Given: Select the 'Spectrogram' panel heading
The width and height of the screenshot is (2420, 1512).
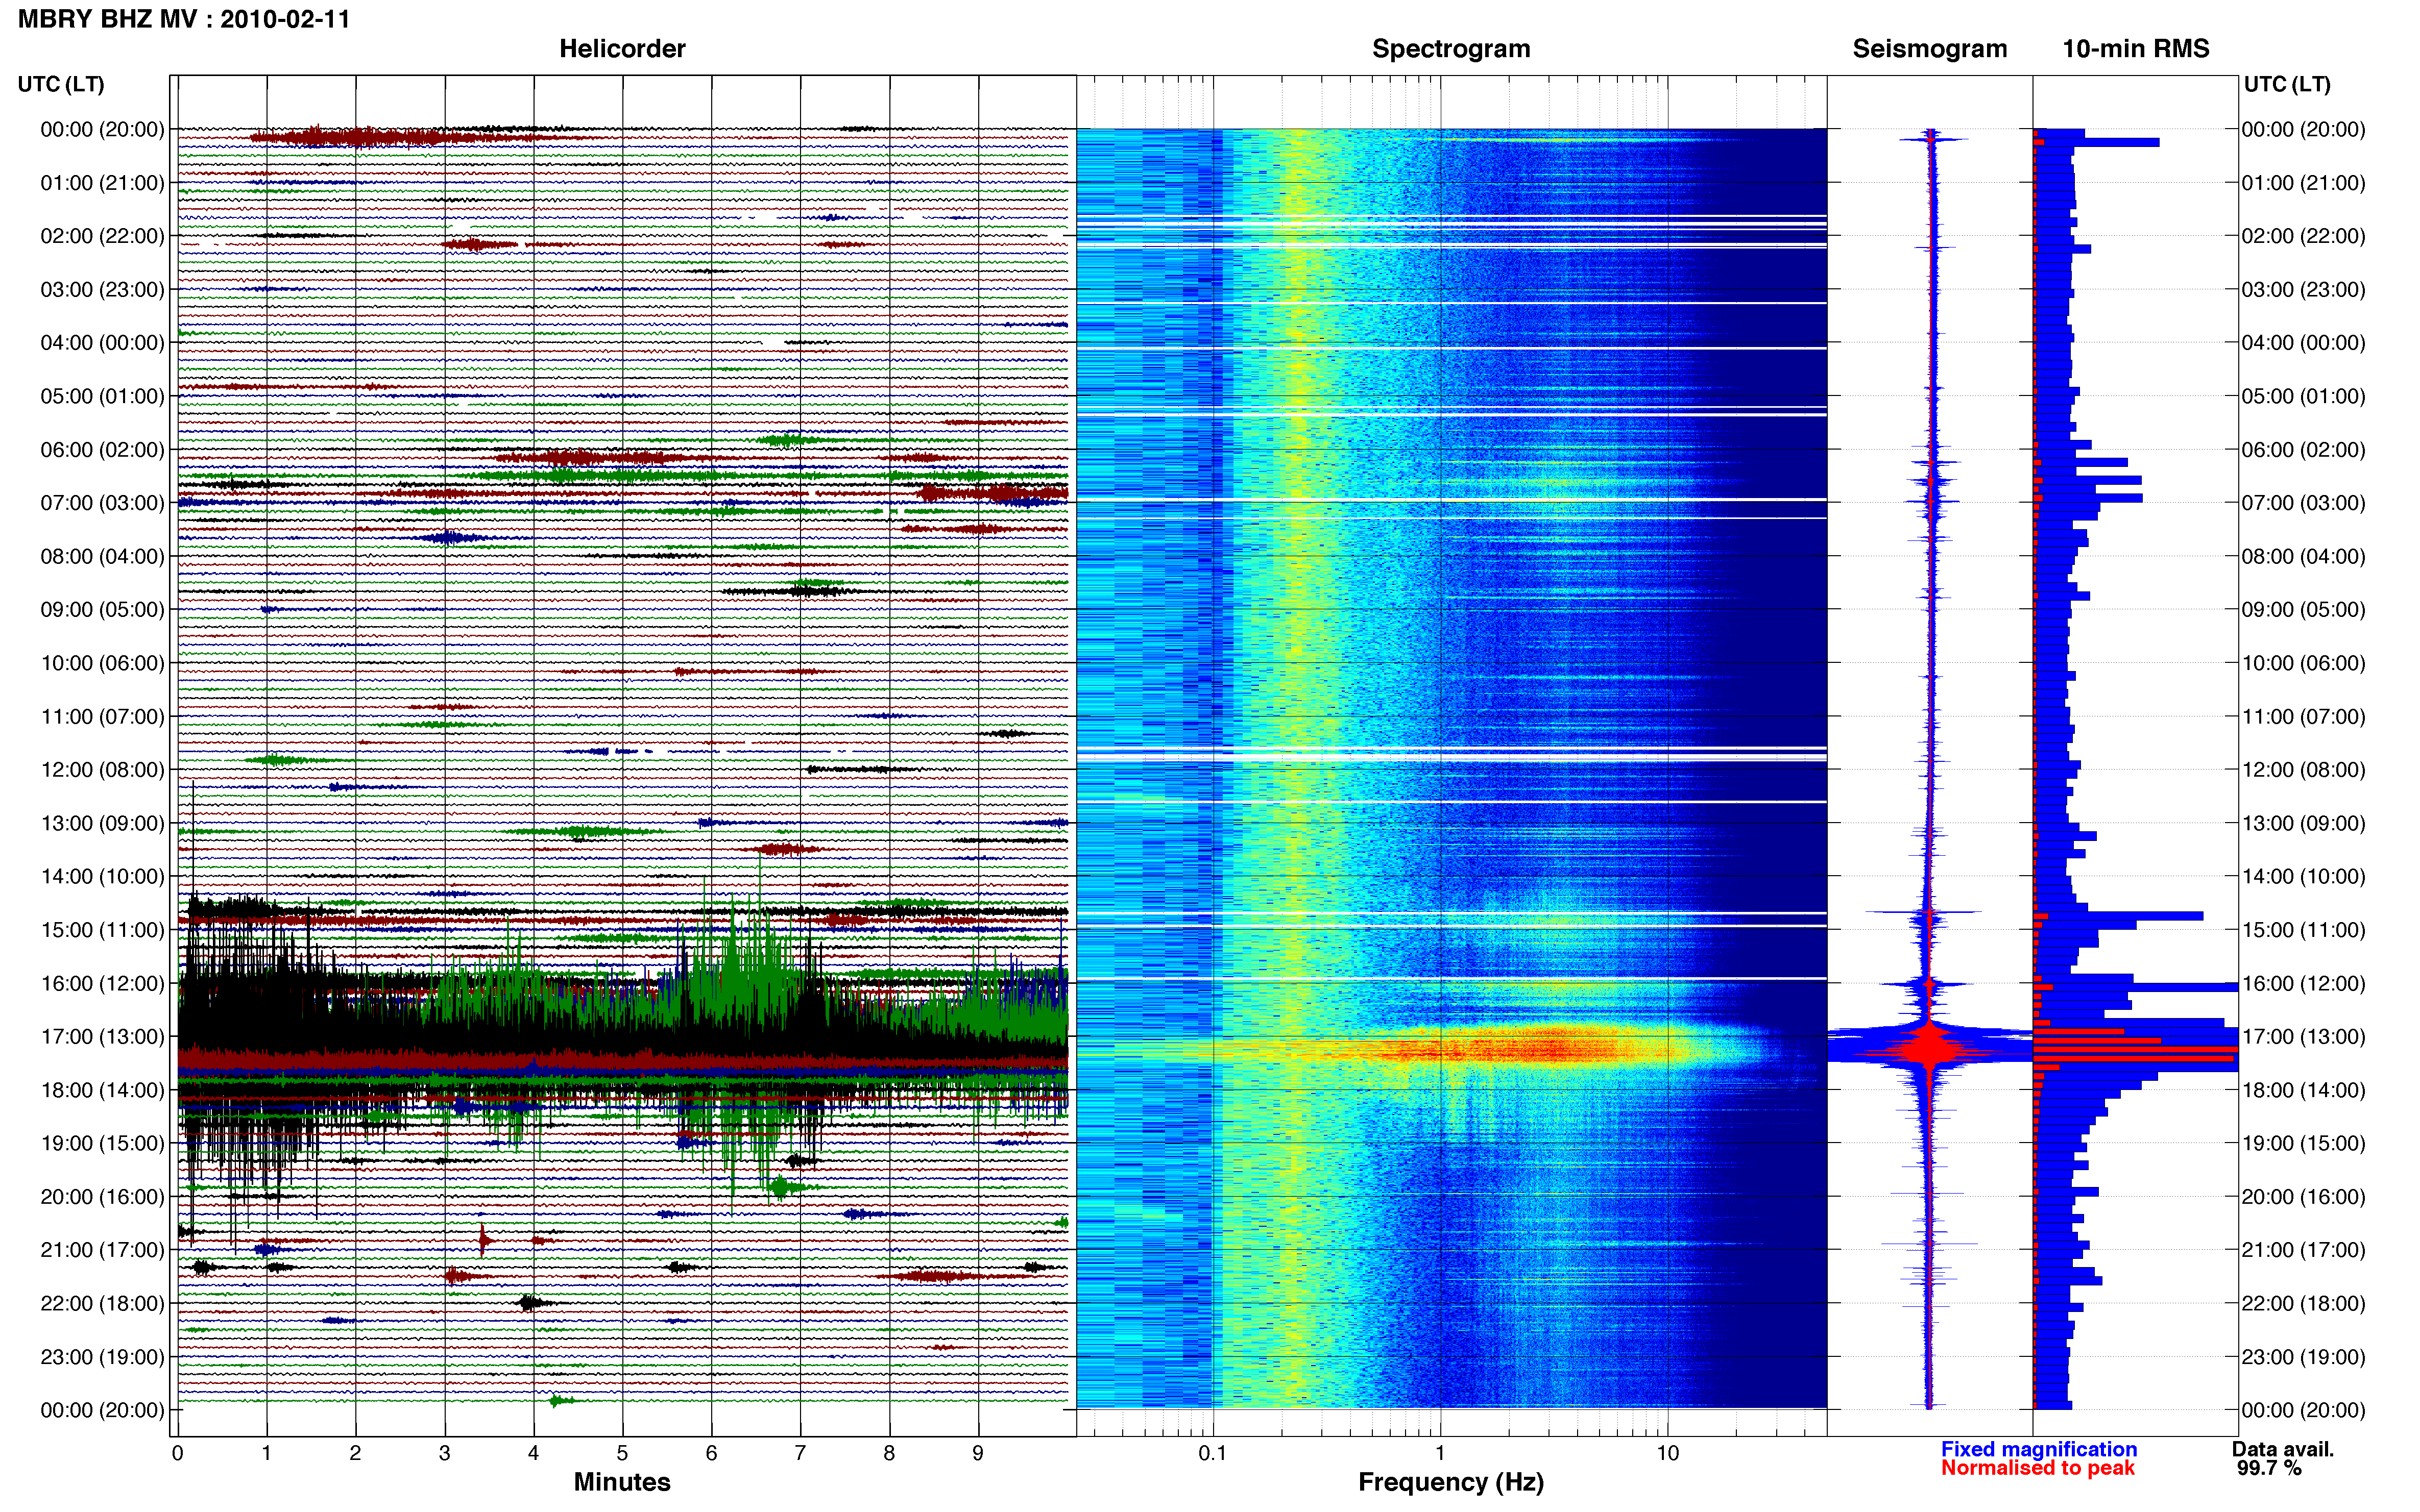Looking at the screenshot, I should [x=1450, y=49].
